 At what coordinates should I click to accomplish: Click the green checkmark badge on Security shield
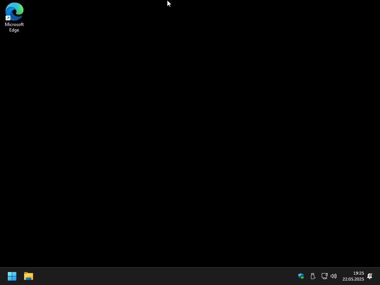click(x=302, y=278)
